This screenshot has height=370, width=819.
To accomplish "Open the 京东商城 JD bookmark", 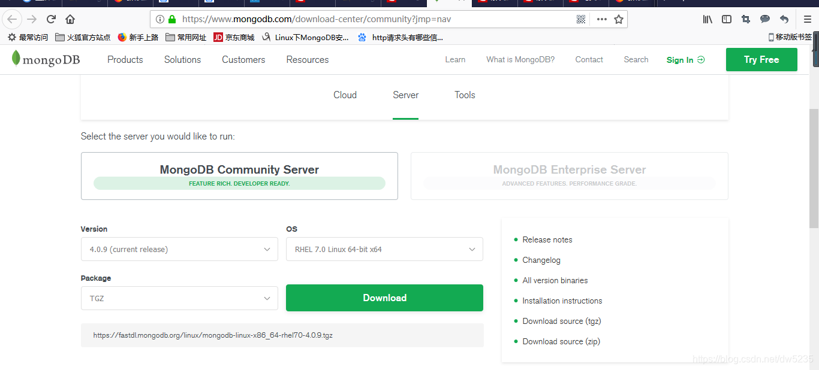I will 234,37.
